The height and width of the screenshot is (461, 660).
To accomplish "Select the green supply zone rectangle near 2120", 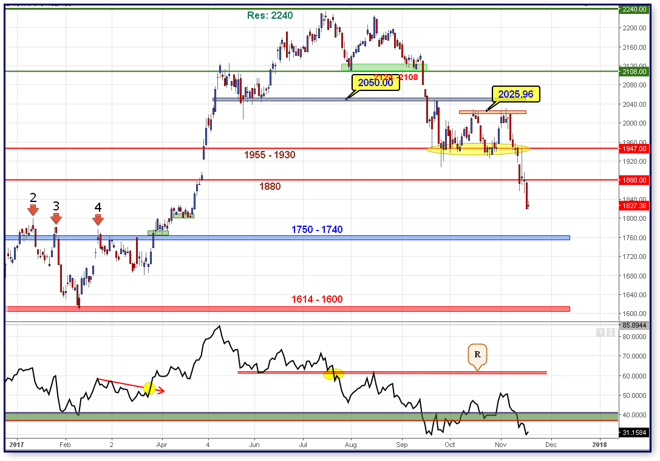I will pyautogui.click(x=383, y=67).
